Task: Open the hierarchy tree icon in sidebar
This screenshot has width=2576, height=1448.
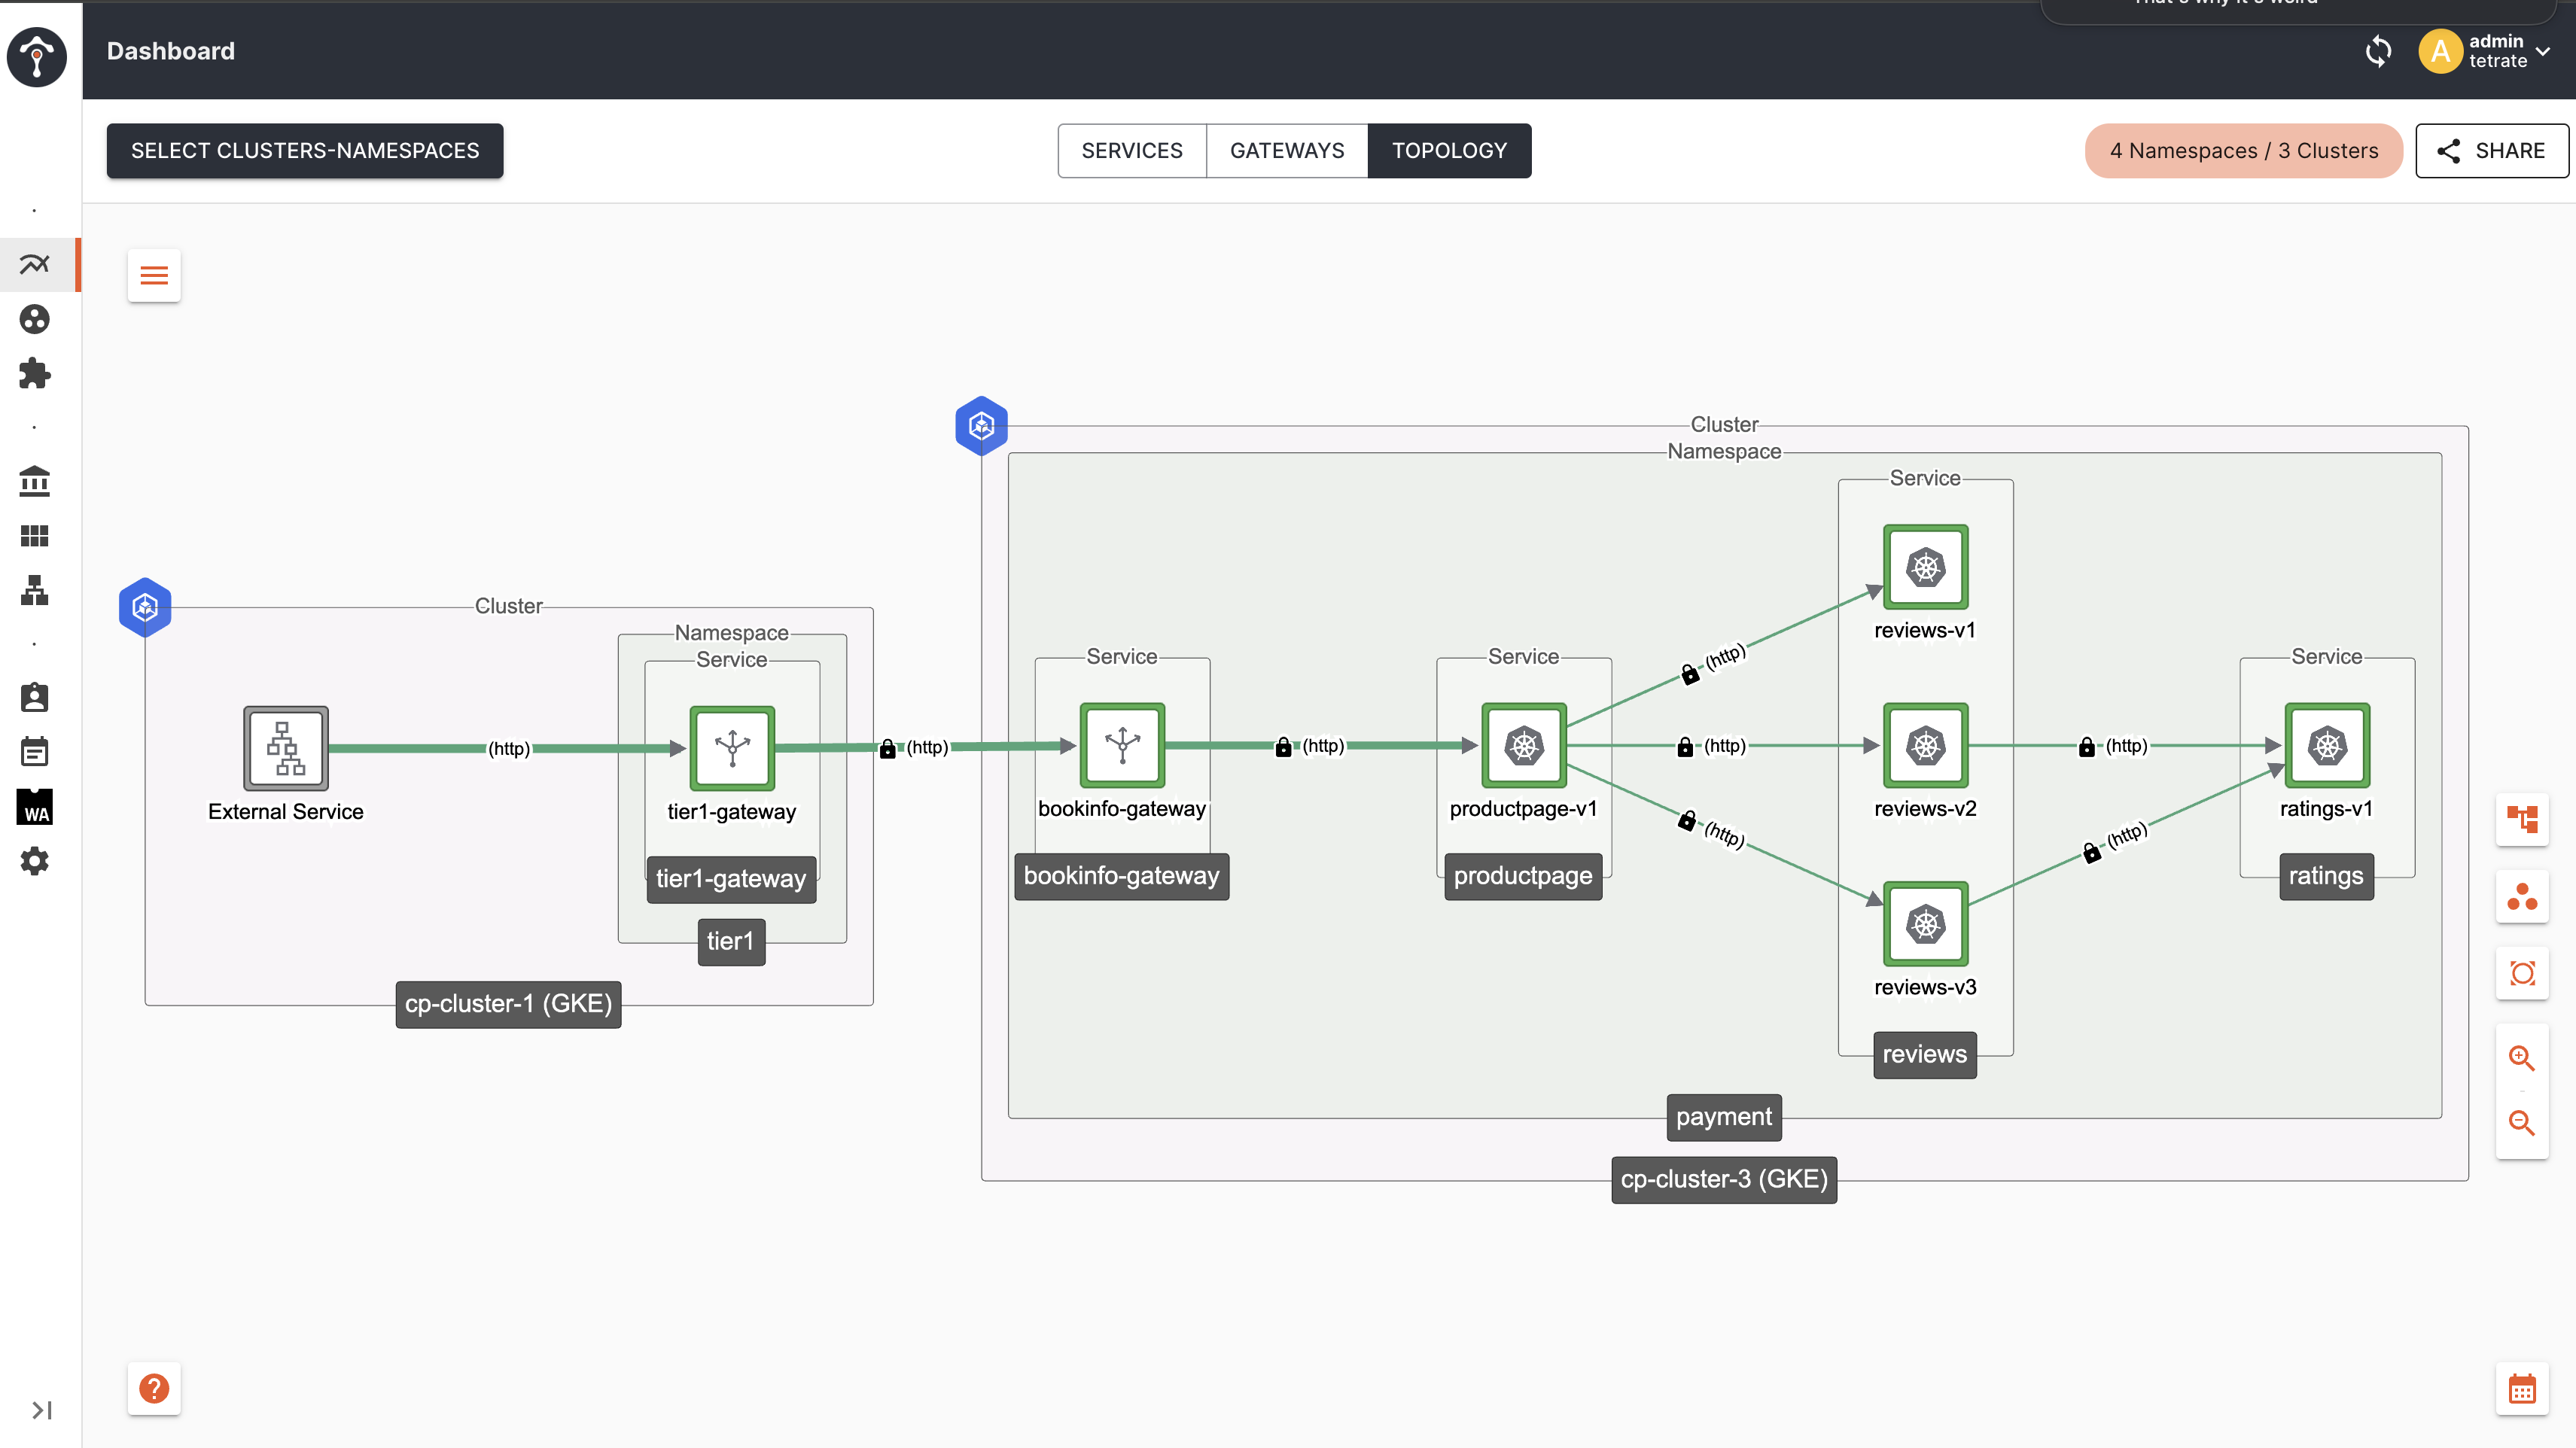Action: tap(34, 590)
